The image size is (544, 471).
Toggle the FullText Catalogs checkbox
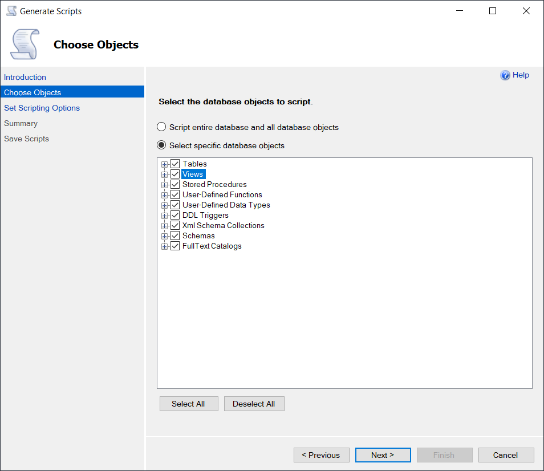pos(175,246)
